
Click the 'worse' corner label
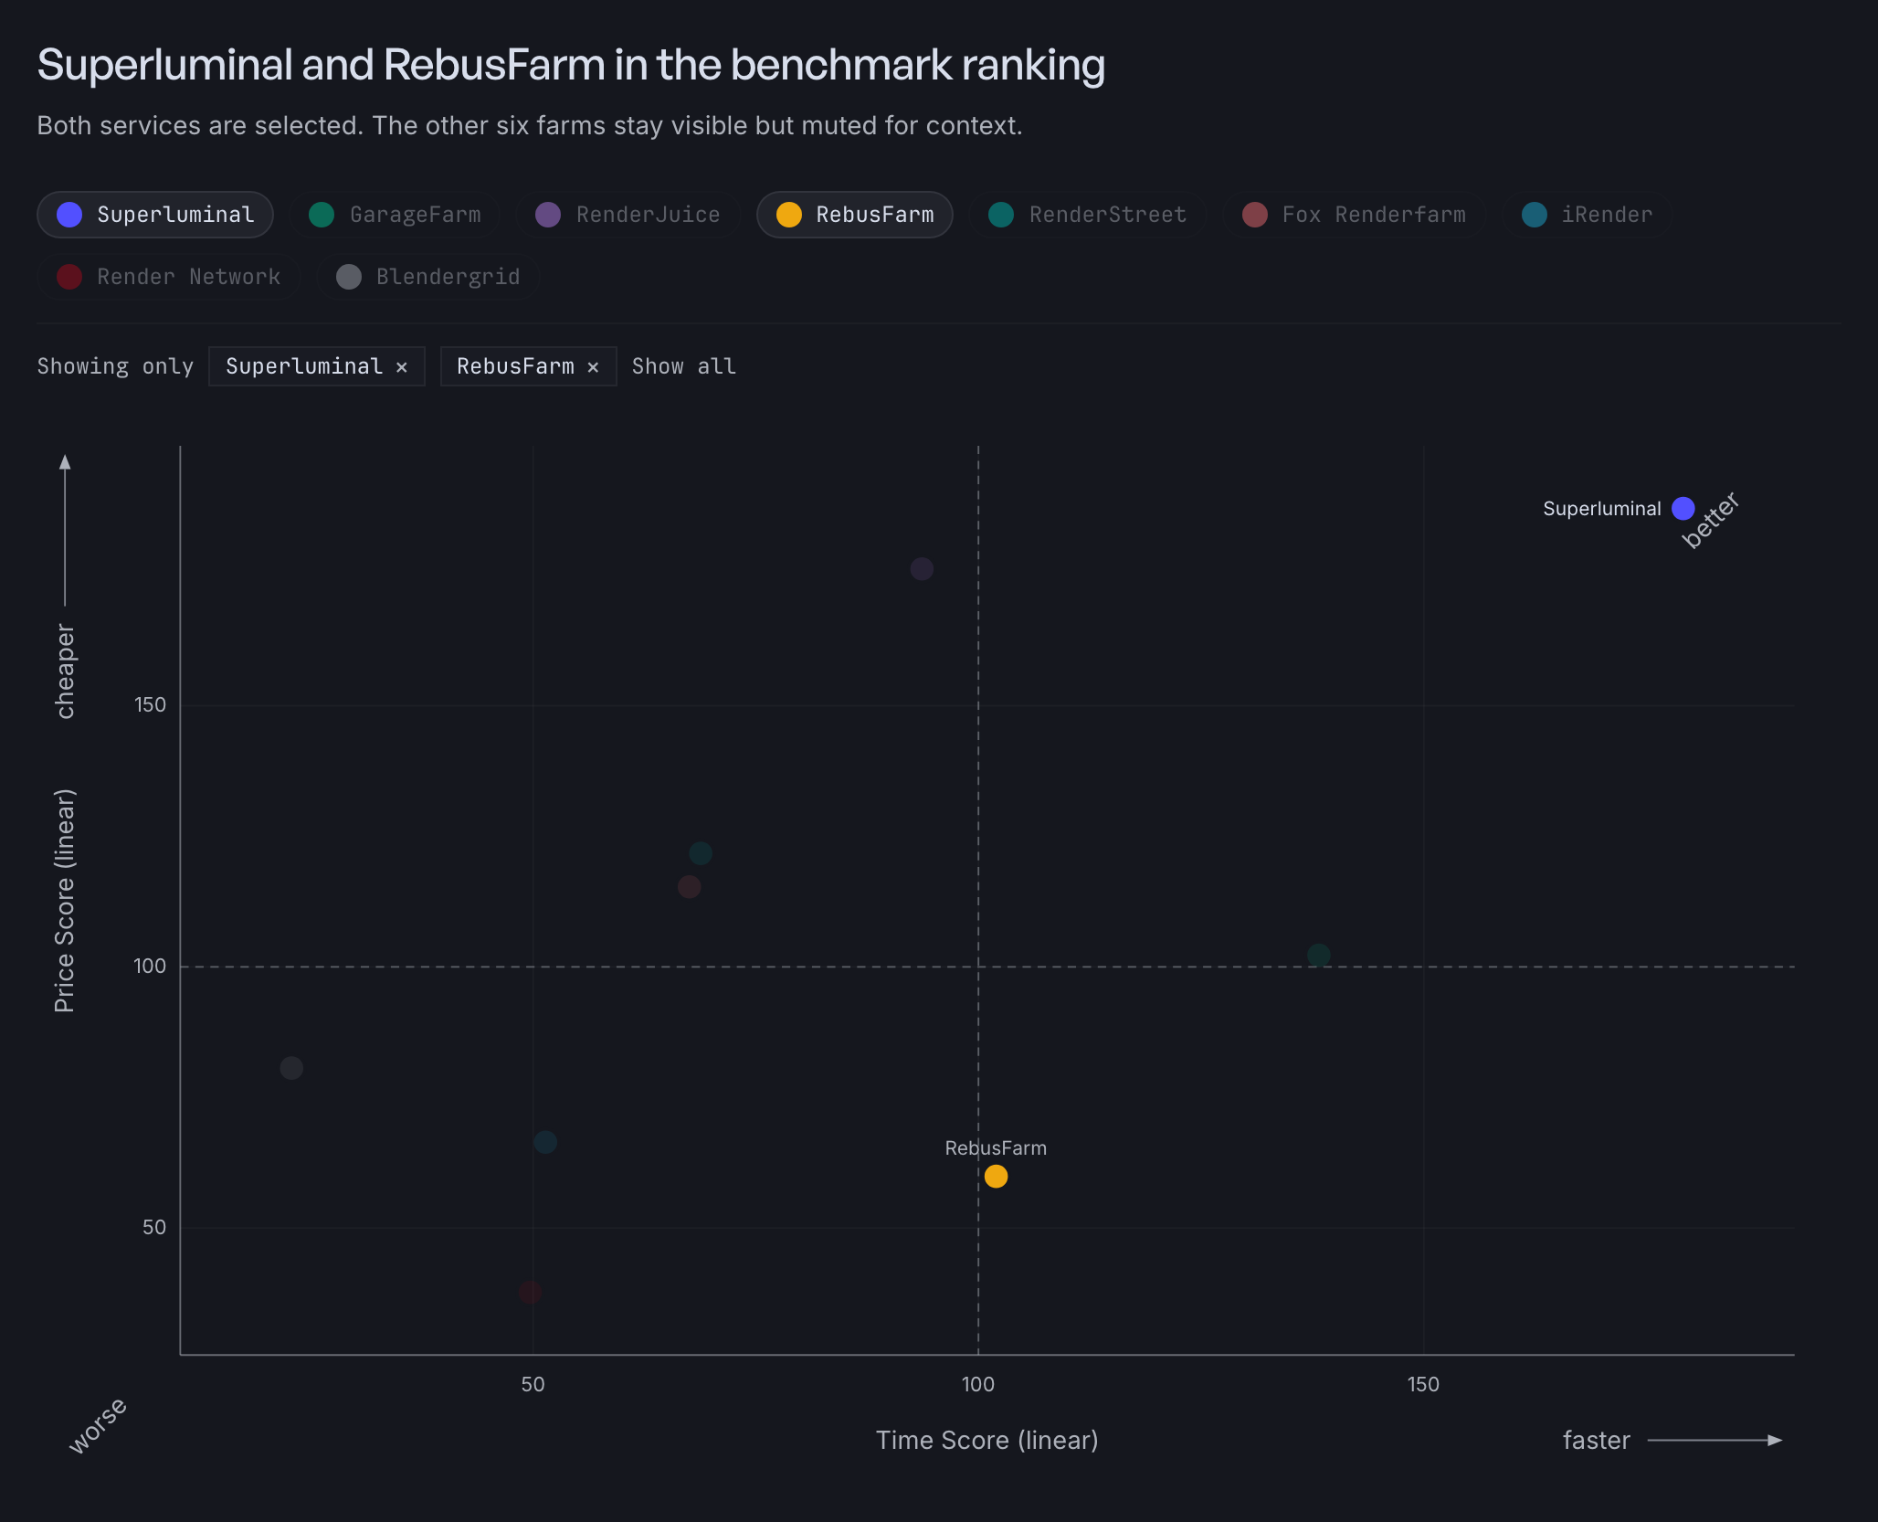click(x=98, y=1425)
